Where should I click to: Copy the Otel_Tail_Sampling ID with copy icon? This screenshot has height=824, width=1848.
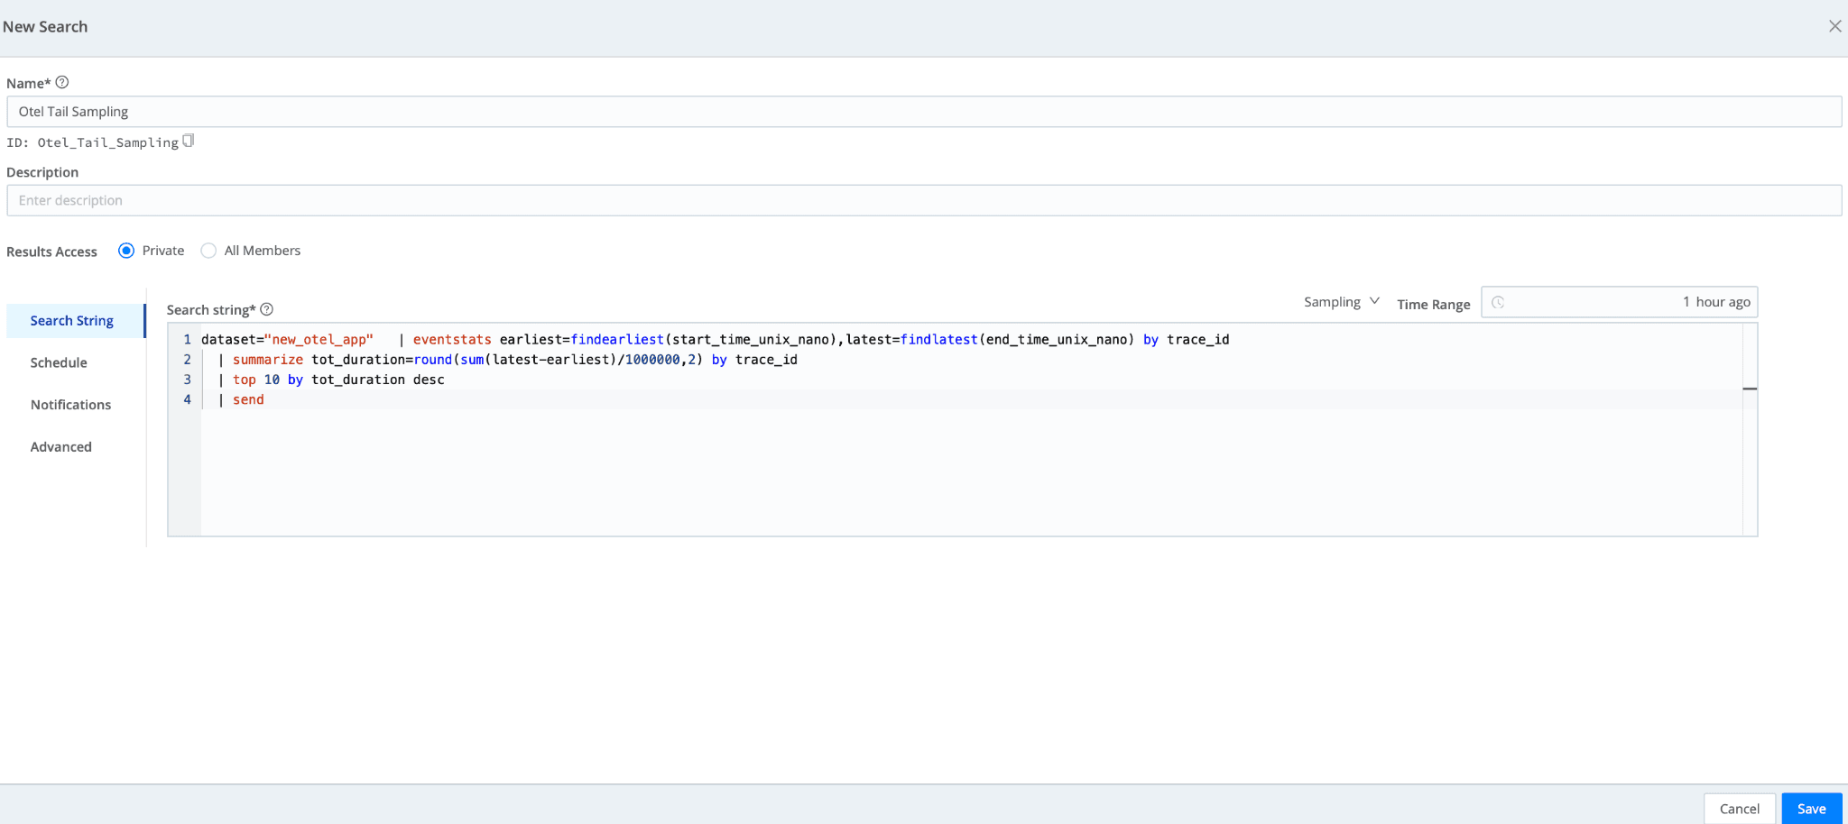point(188,141)
